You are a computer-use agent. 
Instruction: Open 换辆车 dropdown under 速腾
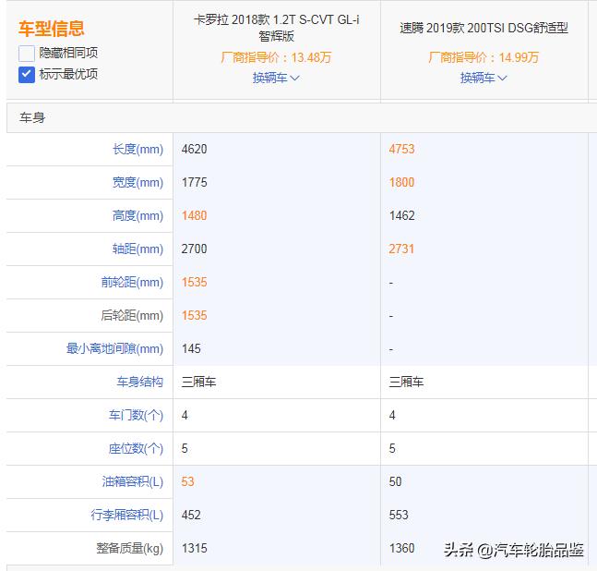(484, 78)
